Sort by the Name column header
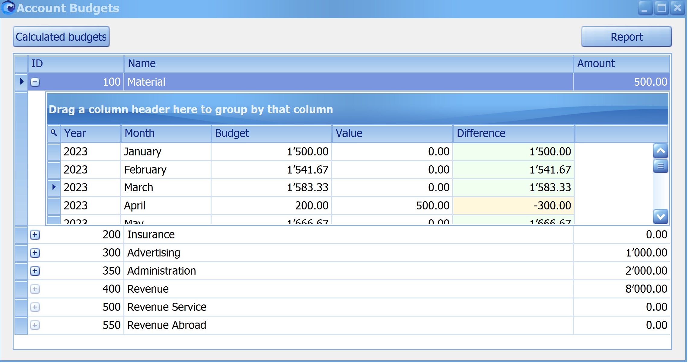Image resolution: width=688 pixels, height=363 pixels. point(349,64)
